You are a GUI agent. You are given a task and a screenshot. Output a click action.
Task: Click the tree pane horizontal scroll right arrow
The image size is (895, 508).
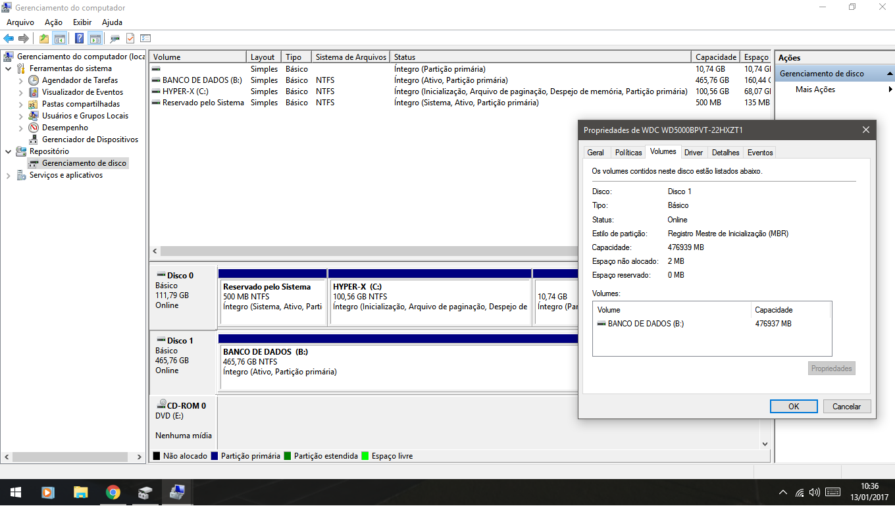[139, 457]
